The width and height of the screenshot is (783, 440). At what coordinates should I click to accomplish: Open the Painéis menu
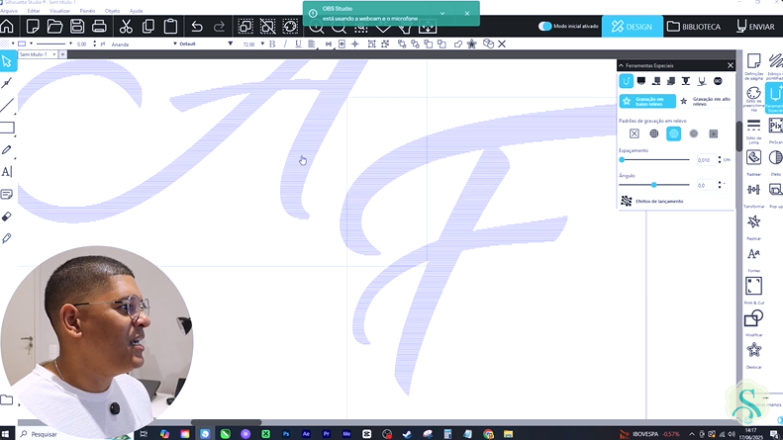(87, 11)
